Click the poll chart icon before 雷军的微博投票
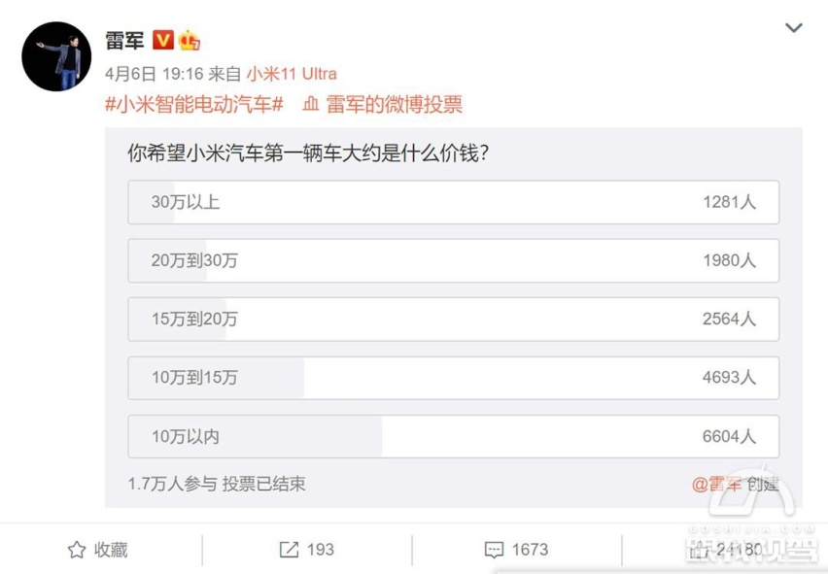The width and height of the screenshot is (828, 574). pos(311,104)
